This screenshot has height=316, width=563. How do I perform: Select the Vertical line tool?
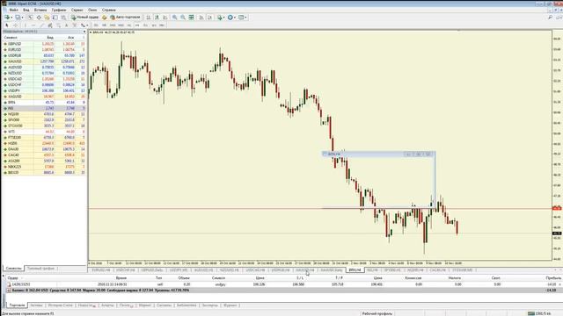click(x=25, y=25)
